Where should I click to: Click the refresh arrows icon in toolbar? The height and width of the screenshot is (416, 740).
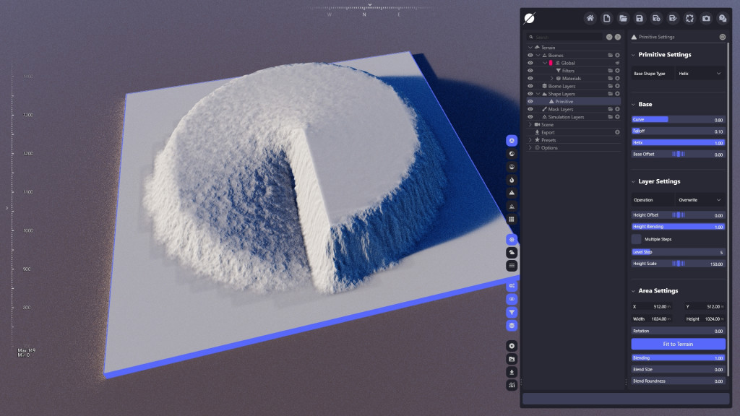(689, 18)
